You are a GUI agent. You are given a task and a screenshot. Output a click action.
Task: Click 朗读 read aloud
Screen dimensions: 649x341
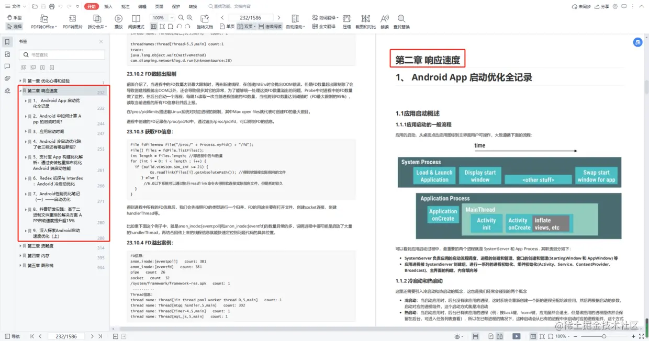(x=385, y=22)
